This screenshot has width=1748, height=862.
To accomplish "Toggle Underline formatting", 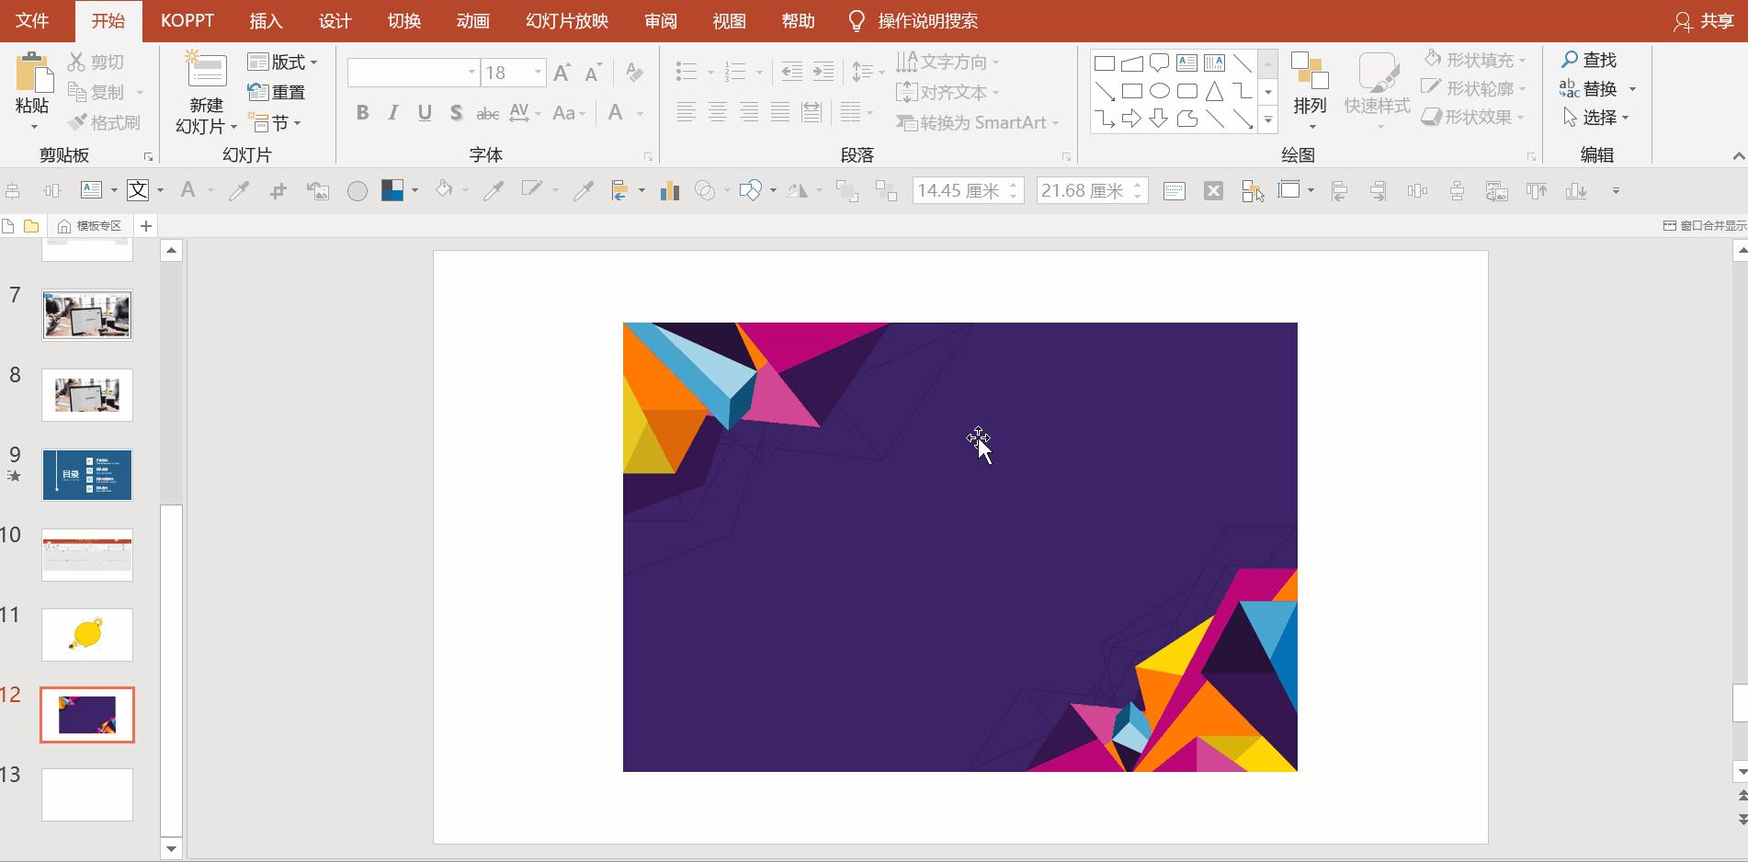I will (x=425, y=113).
